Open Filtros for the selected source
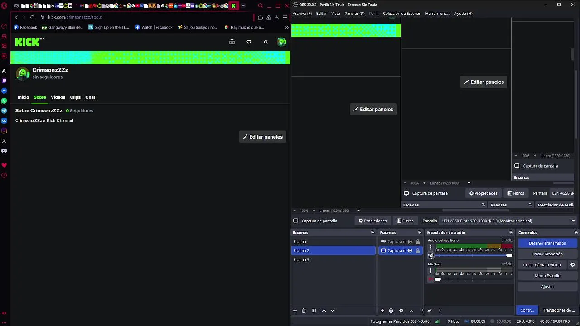 (405, 221)
